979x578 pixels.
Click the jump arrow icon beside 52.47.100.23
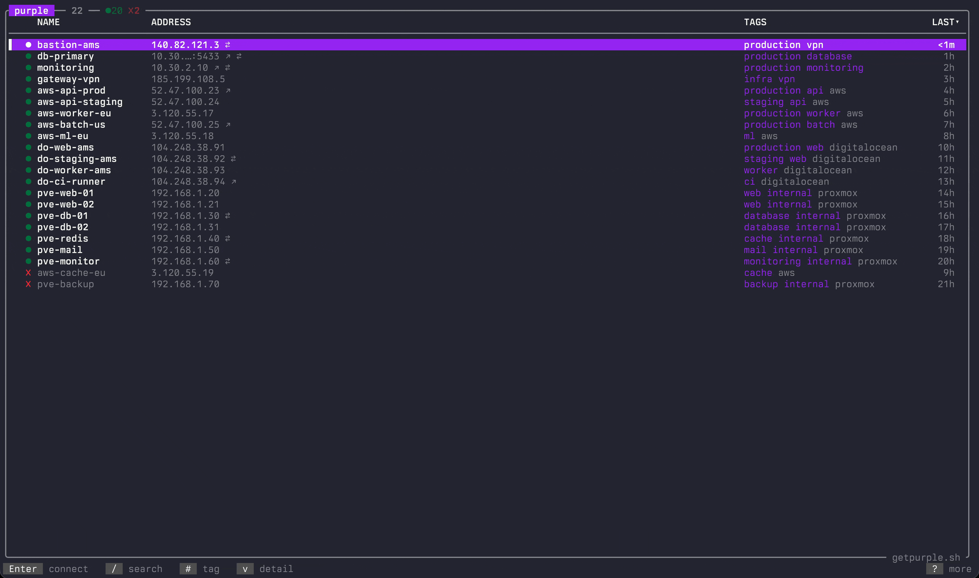(228, 90)
